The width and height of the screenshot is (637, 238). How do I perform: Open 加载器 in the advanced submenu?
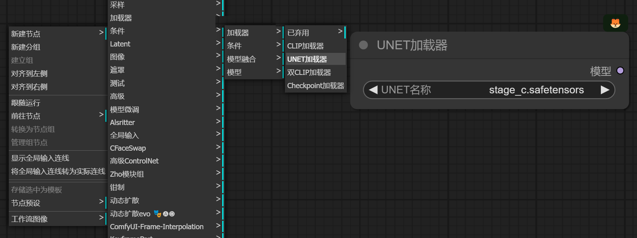254,32
